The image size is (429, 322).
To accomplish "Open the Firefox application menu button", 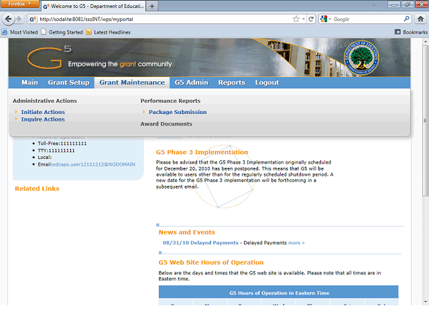I will point(19,4).
